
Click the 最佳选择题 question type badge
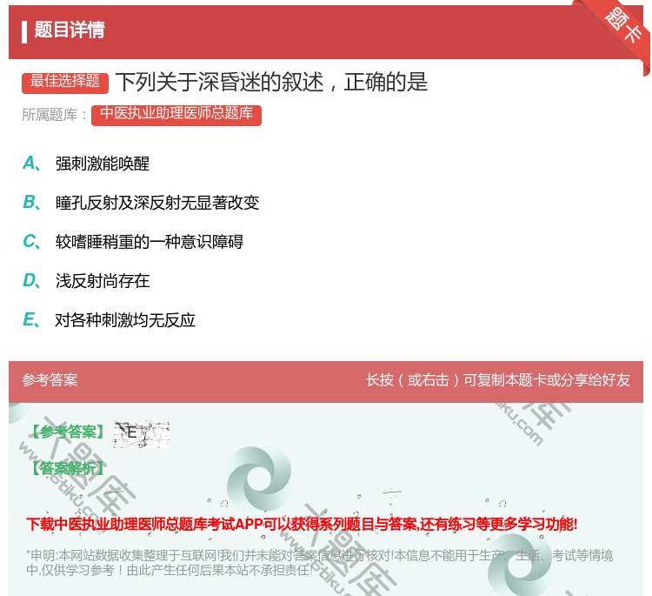pyautogui.click(x=65, y=83)
